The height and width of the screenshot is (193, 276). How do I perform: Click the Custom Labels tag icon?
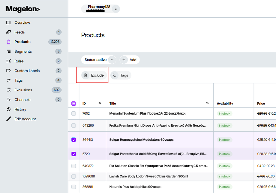(x=9, y=71)
